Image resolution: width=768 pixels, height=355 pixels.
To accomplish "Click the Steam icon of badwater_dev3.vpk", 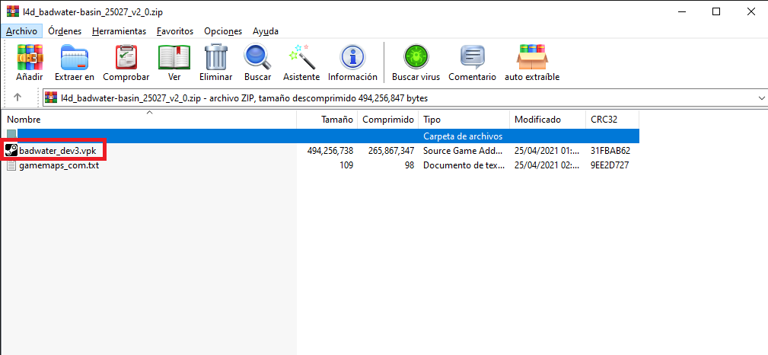I will [11, 150].
